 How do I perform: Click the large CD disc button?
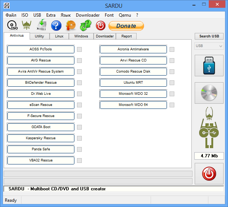tap(209, 93)
